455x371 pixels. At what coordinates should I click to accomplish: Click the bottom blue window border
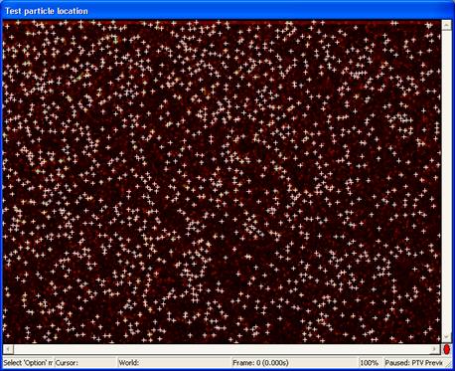(227, 369)
